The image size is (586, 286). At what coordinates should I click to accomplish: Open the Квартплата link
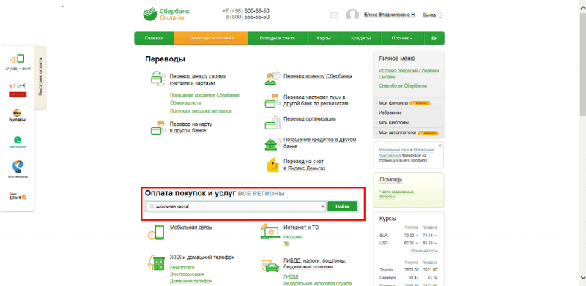(x=182, y=267)
